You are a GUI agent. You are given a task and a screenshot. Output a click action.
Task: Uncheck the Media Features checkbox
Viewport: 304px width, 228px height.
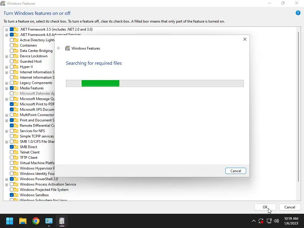tap(12, 88)
